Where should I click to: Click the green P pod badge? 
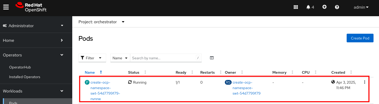click(x=87, y=82)
